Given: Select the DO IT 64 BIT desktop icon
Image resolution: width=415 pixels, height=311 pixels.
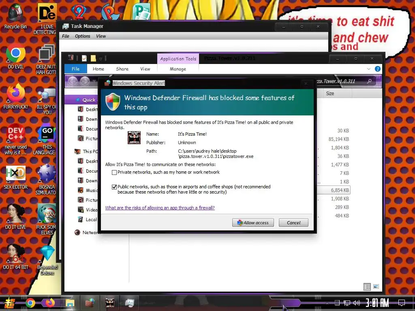Looking at the screenshot, I should pos(16,256).
